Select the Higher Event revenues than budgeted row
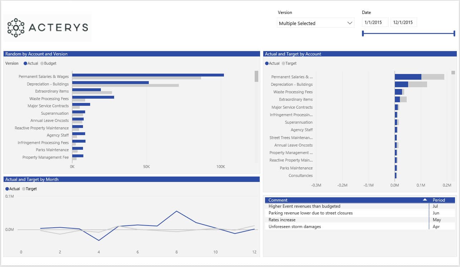This screenshot has height=267, width=460. (x=304, y=206)
